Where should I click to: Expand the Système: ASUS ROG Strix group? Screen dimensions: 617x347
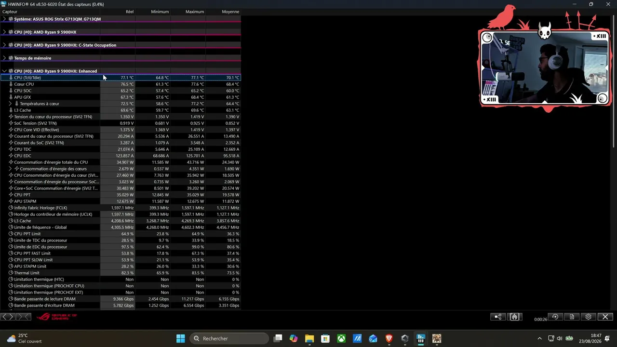click(x=4, y=19)
